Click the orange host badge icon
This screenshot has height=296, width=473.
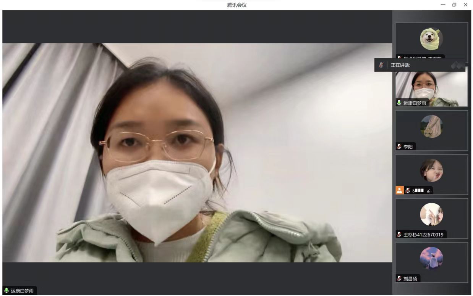pos(399,190)
